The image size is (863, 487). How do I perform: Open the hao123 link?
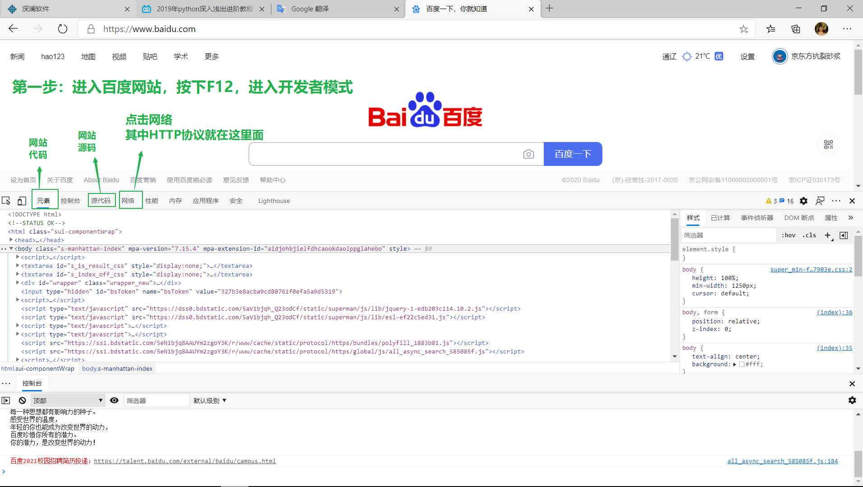[53, 56]
